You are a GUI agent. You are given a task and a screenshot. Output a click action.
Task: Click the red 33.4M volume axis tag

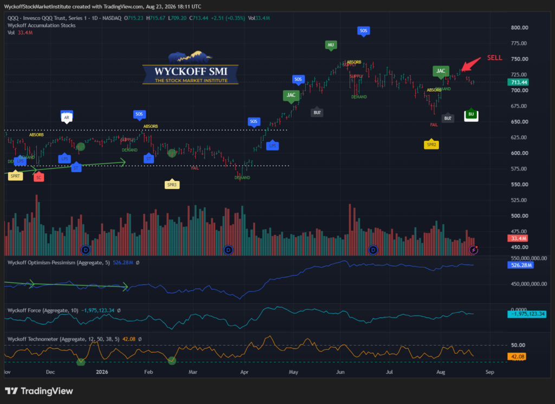tap(518, 238)
